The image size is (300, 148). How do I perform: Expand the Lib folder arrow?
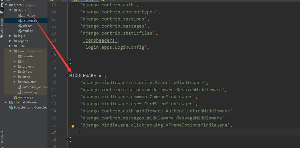(x=15, y=61)
